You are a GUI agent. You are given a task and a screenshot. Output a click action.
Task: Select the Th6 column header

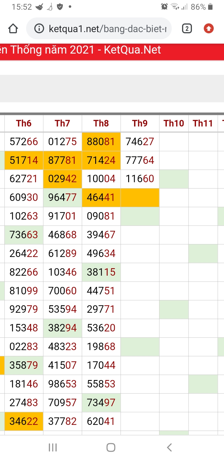pyautogui.click(x=24, y=123)
